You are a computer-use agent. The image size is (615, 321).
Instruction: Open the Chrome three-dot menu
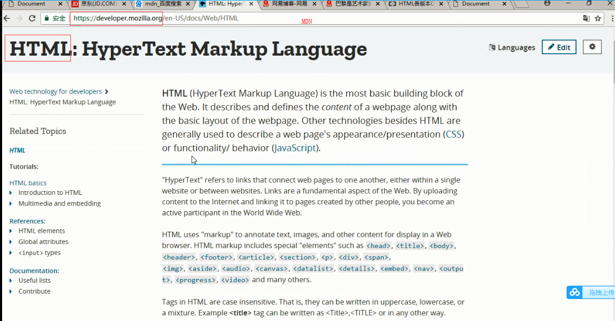(612, 18)
